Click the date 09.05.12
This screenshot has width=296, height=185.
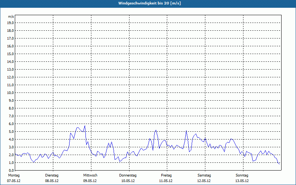coord(90,181)
